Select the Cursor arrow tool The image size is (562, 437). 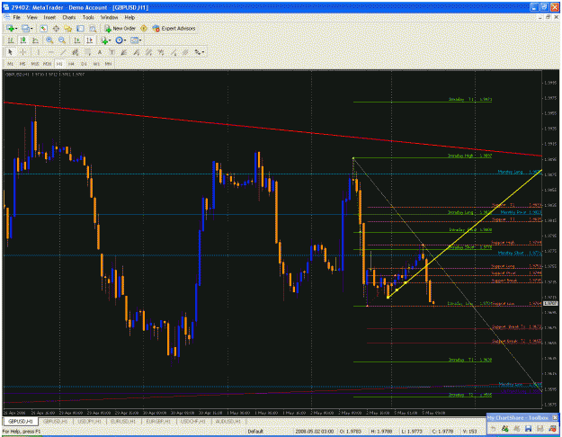[11, 52]
